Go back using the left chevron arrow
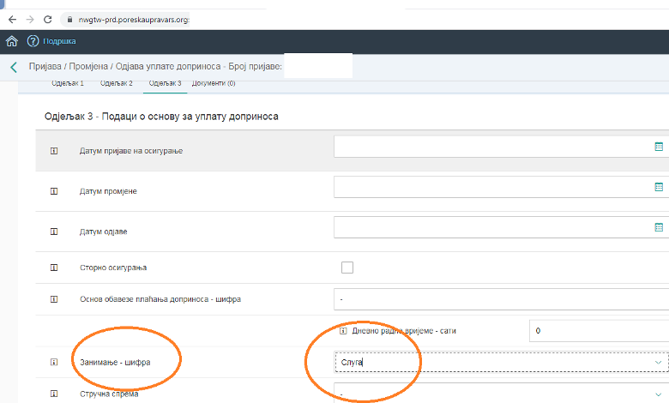 click(14, 67)
